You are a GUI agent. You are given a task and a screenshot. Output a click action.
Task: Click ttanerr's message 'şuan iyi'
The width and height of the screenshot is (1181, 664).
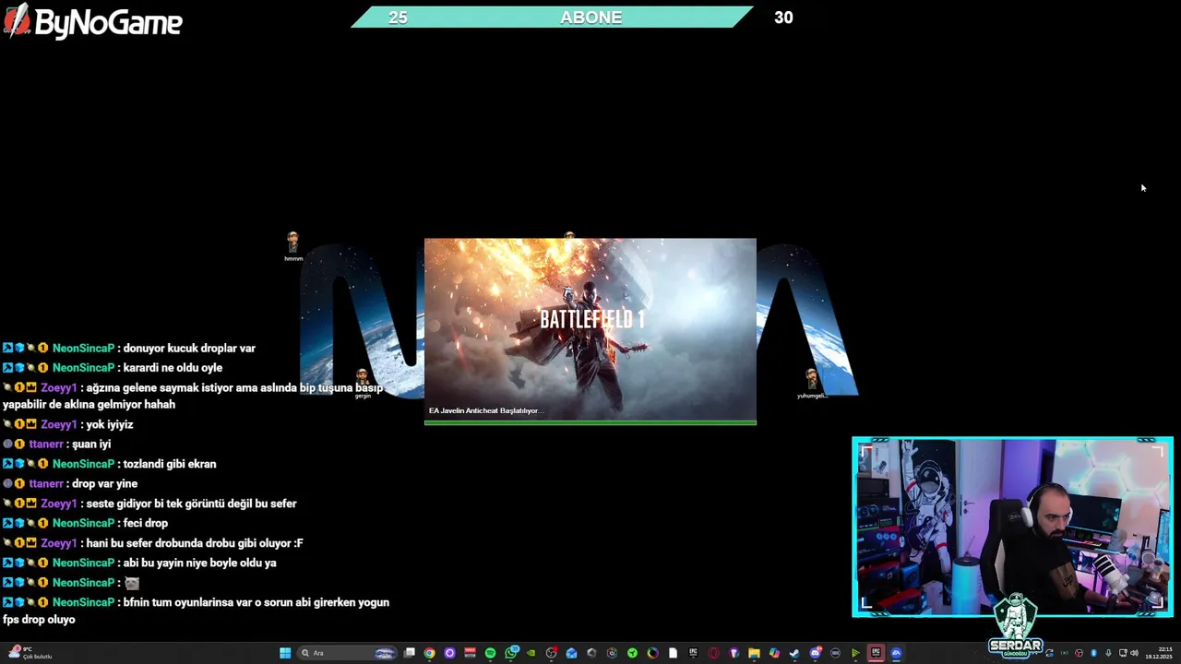point(91,445)
